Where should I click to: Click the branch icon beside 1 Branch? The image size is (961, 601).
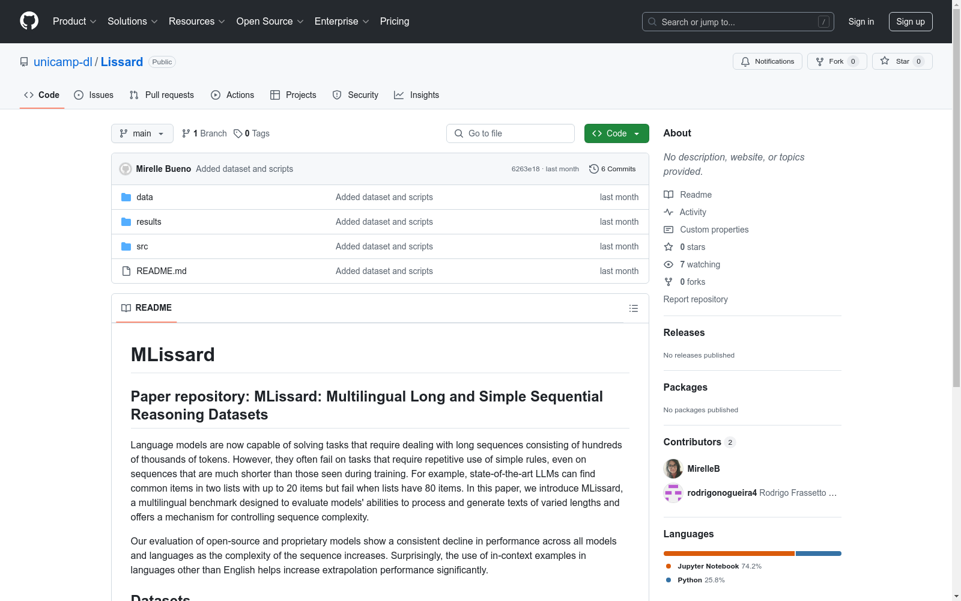186,133
